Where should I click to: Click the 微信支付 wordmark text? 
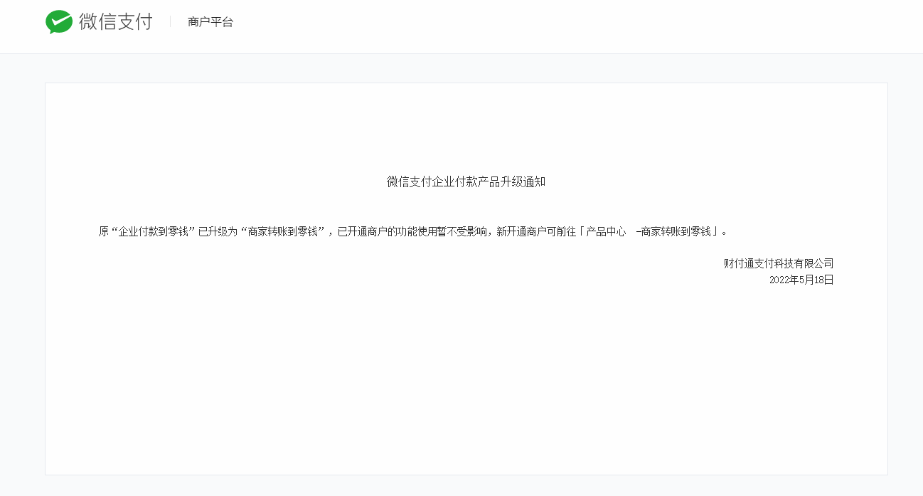pyautogui.click(x=116, y=22)
